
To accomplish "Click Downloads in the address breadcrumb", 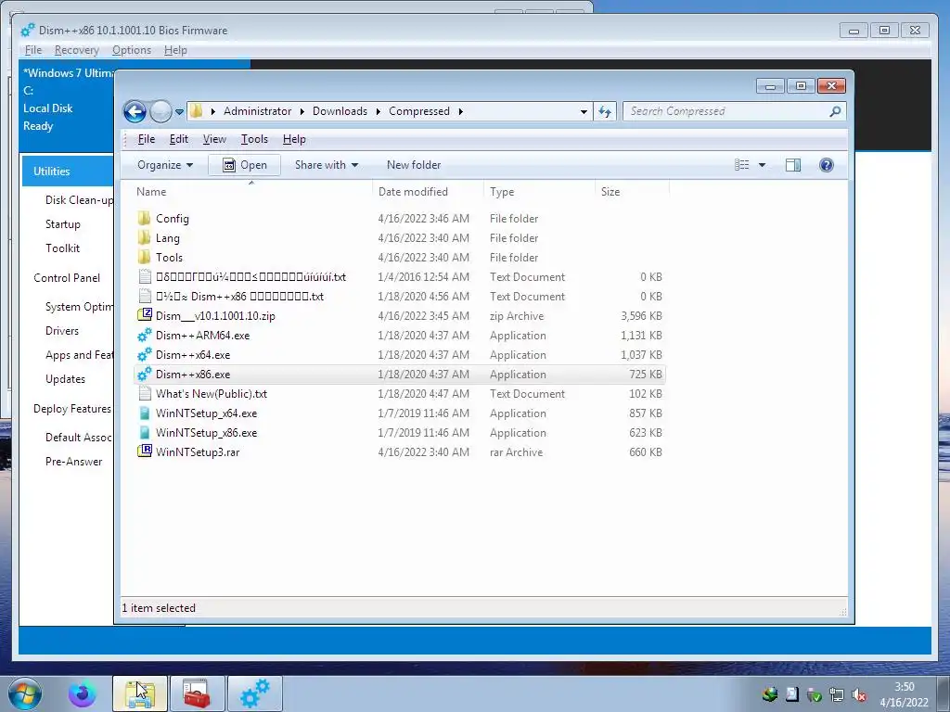I will (340, 111).
